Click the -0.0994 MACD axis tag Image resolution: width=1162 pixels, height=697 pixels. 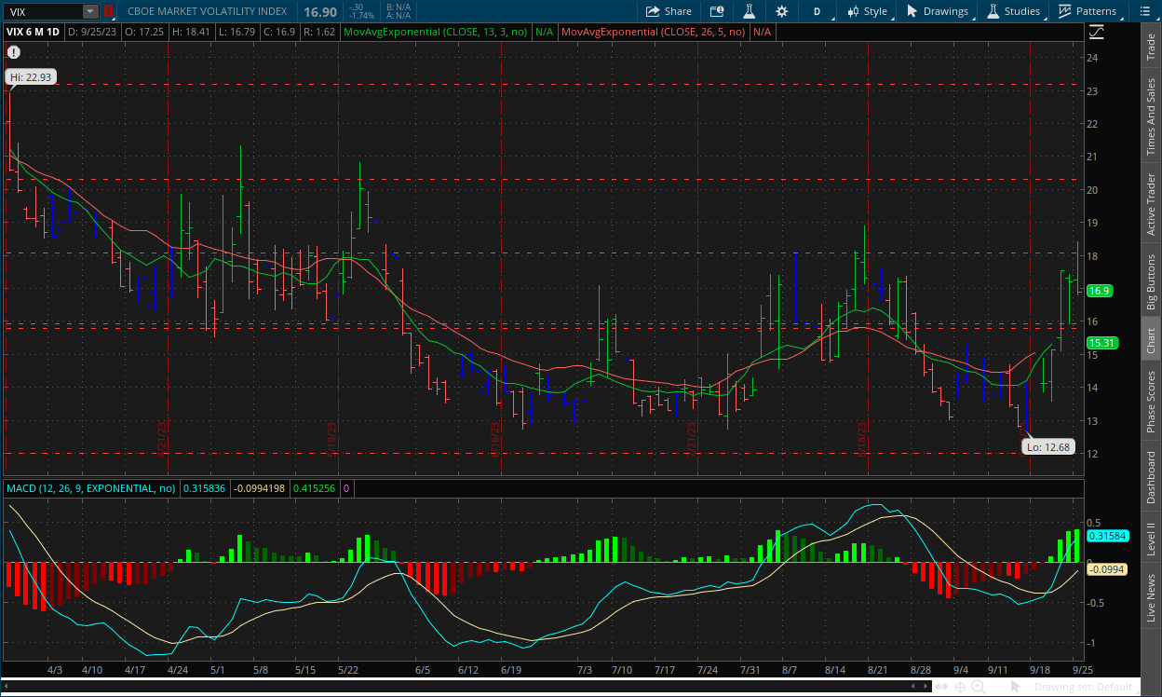point(1106,569)
